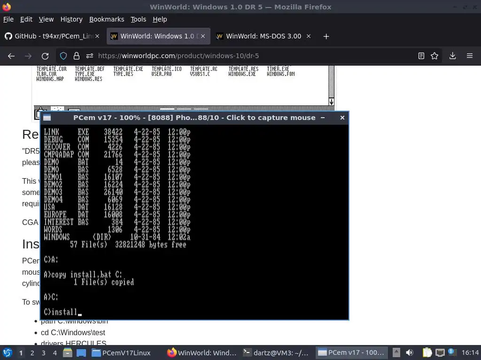Screen dimensions: 481x360
Task: Click the show desktop taskbar icon
Action: (x=81, y=352)
